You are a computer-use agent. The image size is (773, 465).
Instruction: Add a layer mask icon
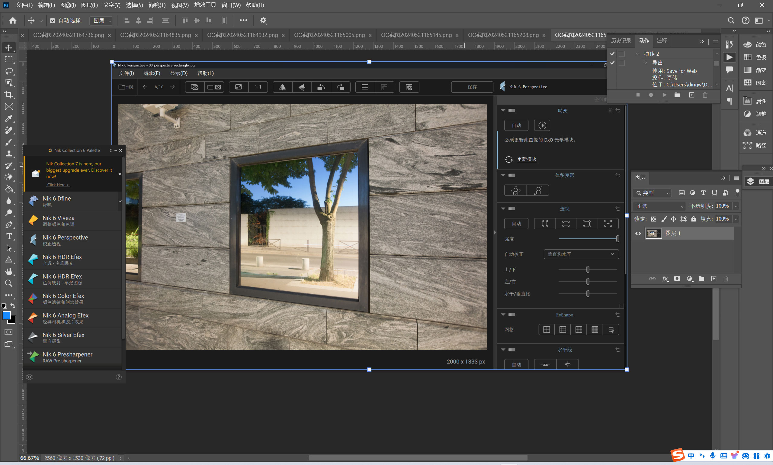coord(677,279)
